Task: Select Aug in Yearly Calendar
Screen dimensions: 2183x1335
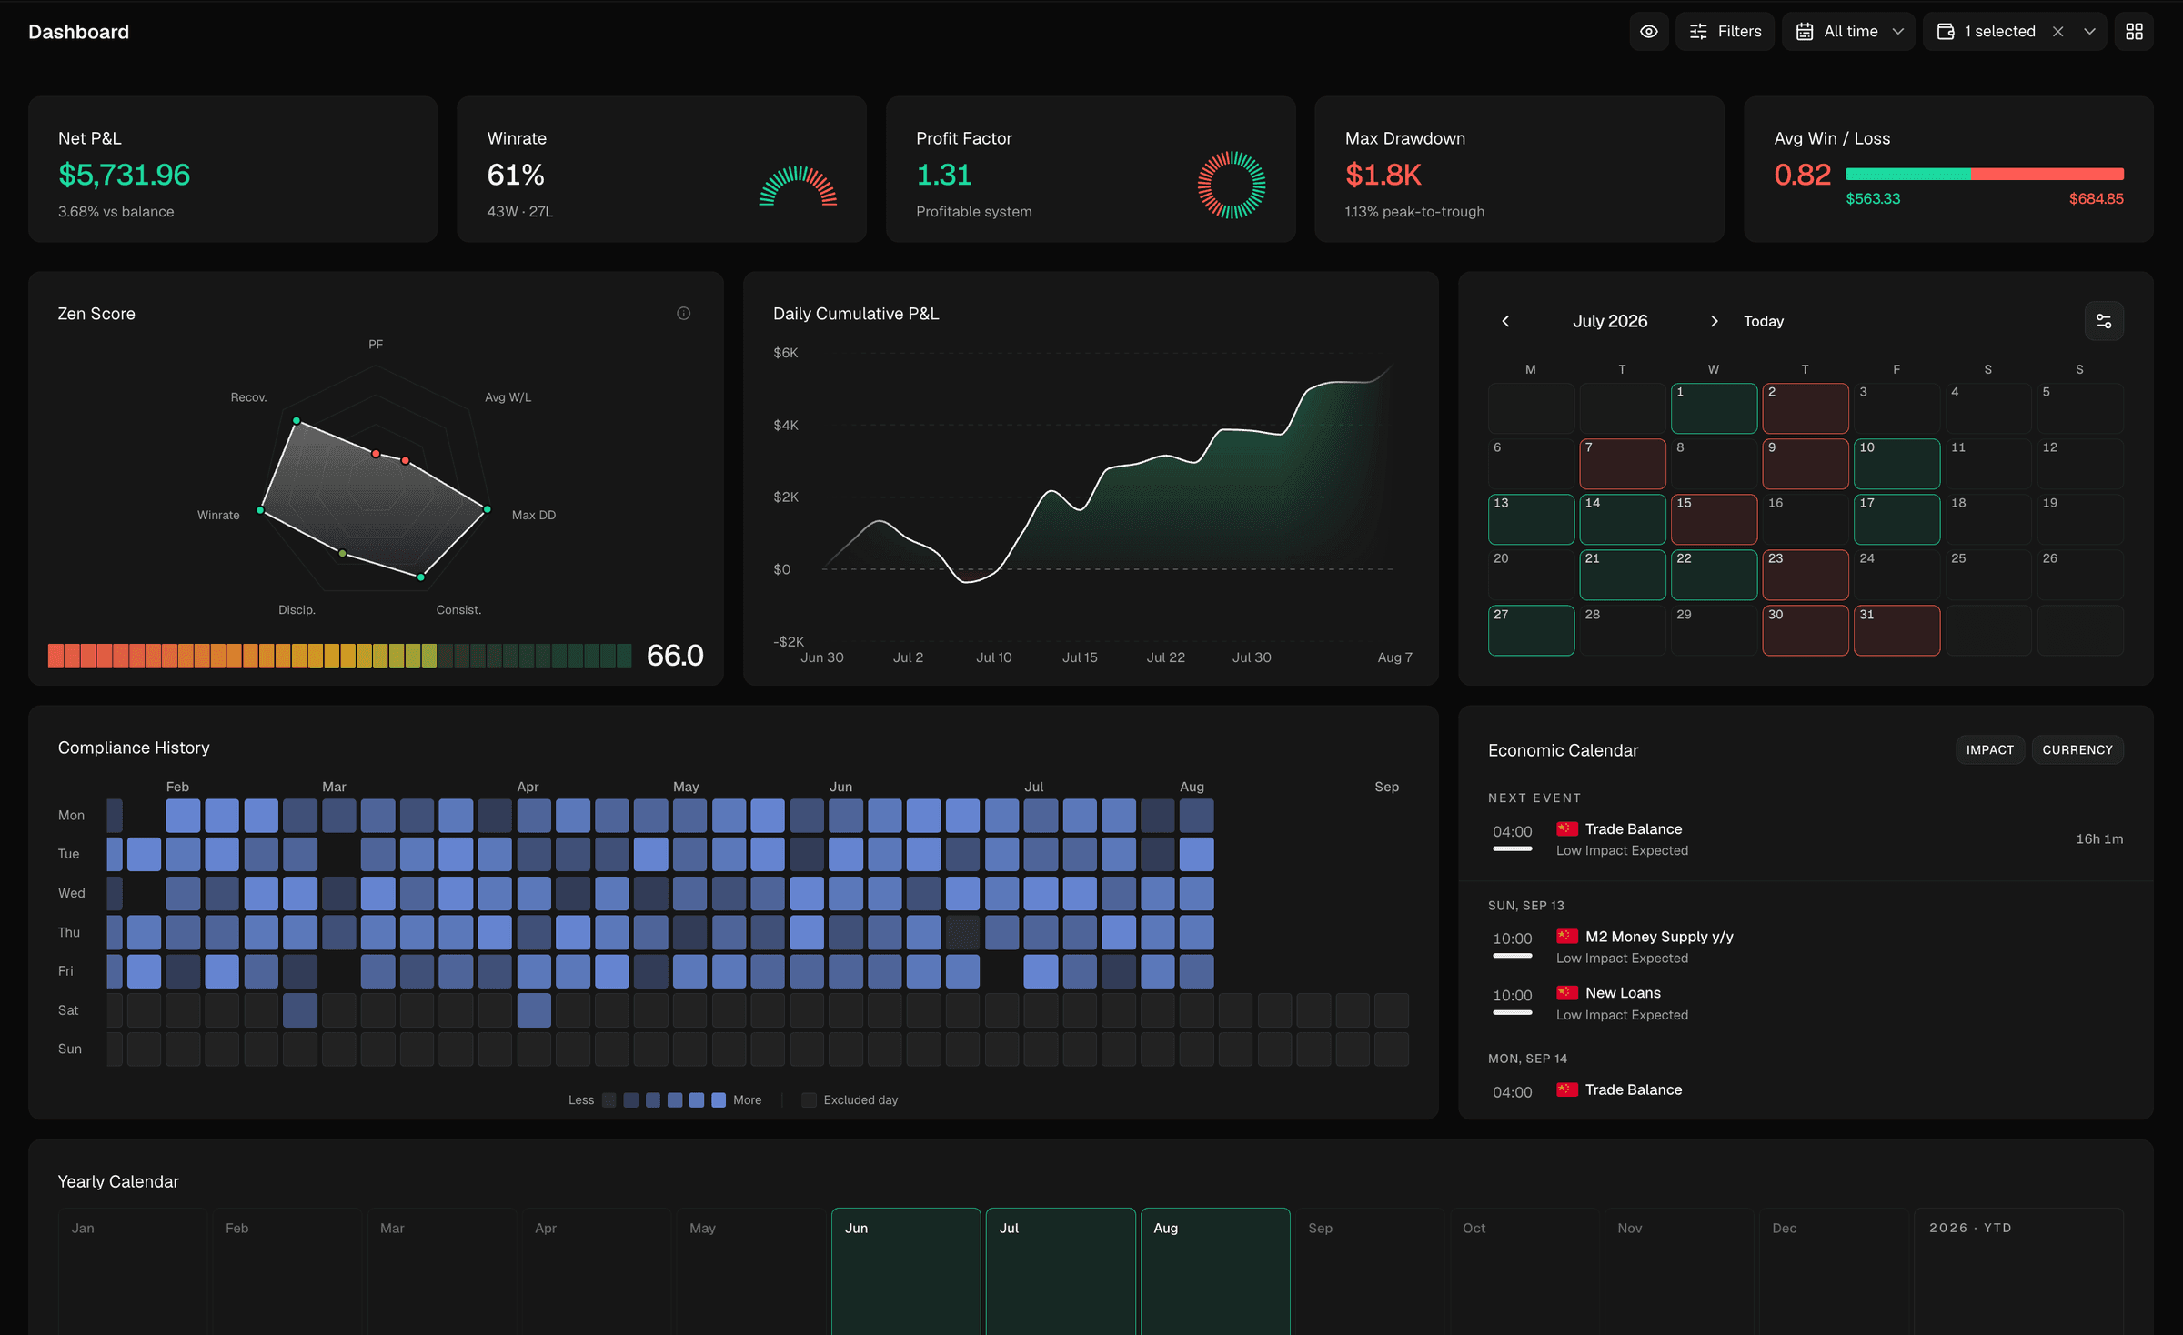Action: [x=1215, y=1271]
